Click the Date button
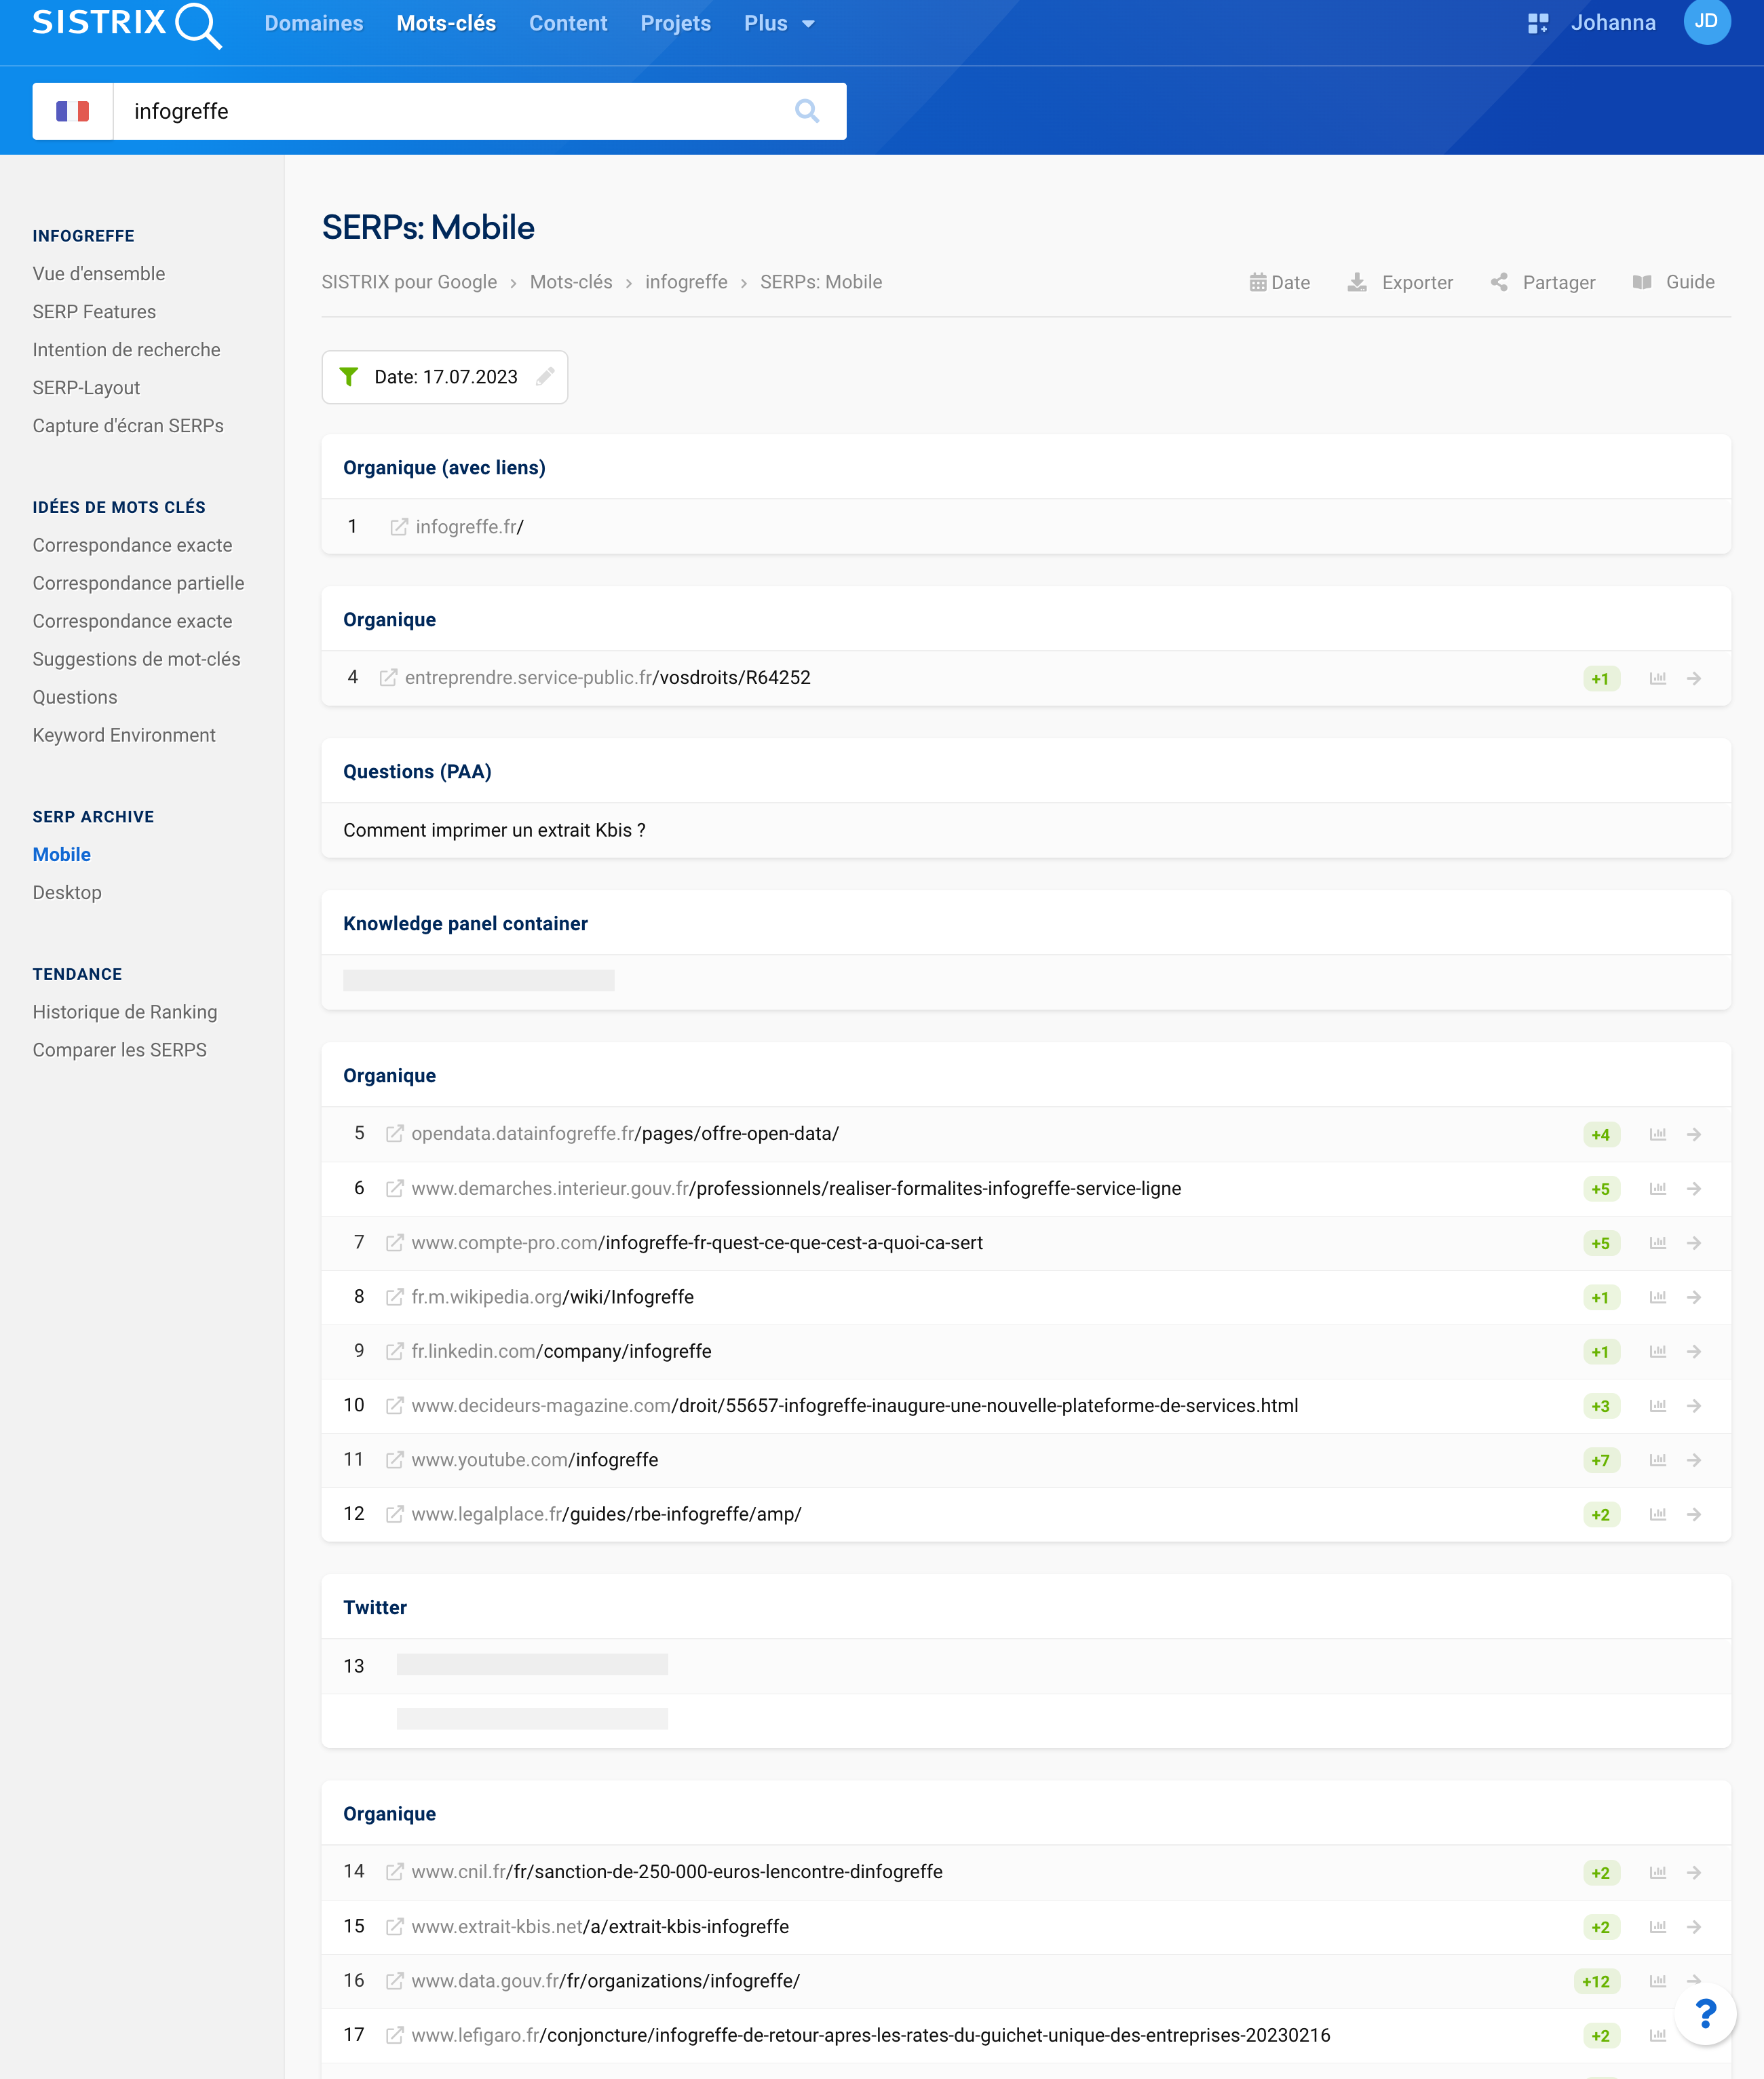 [x=1280, y=283]
